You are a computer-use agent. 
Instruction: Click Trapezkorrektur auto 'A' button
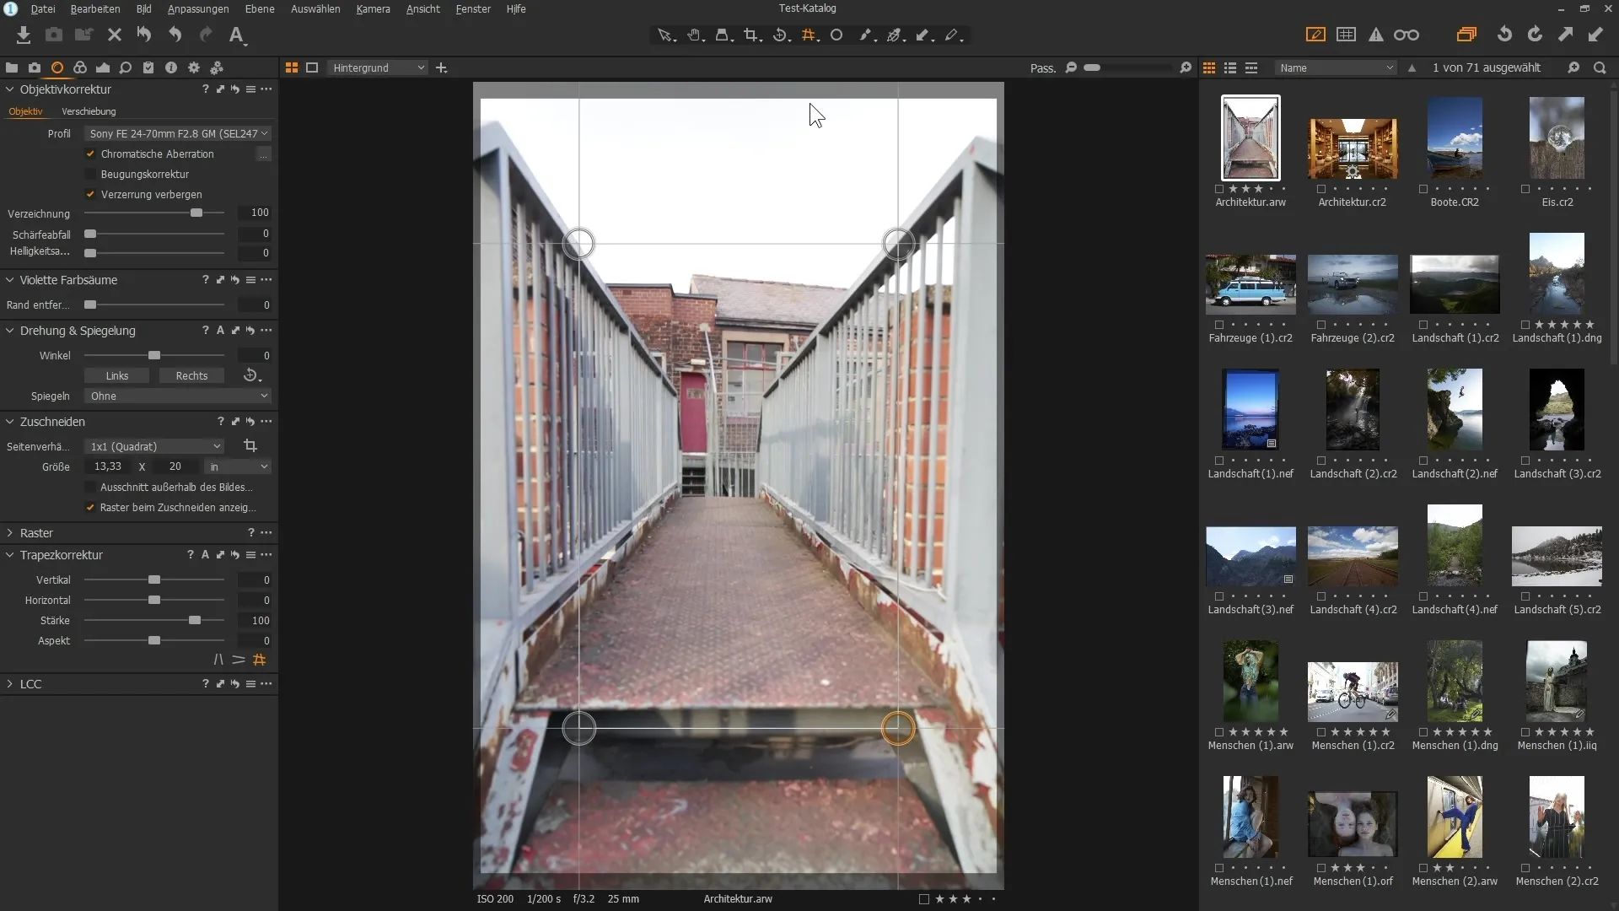205,555
